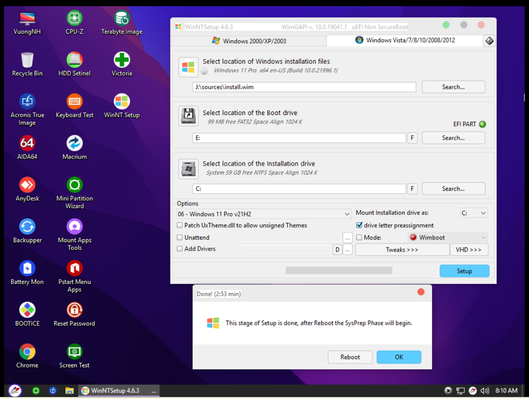This screenshot has width=529, height=399.
Task: Confirm OK in the Done dialog
Action: click(399, 357)
